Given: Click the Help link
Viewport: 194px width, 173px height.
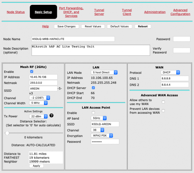Looking at the screenshot, I should coord(45,26).
